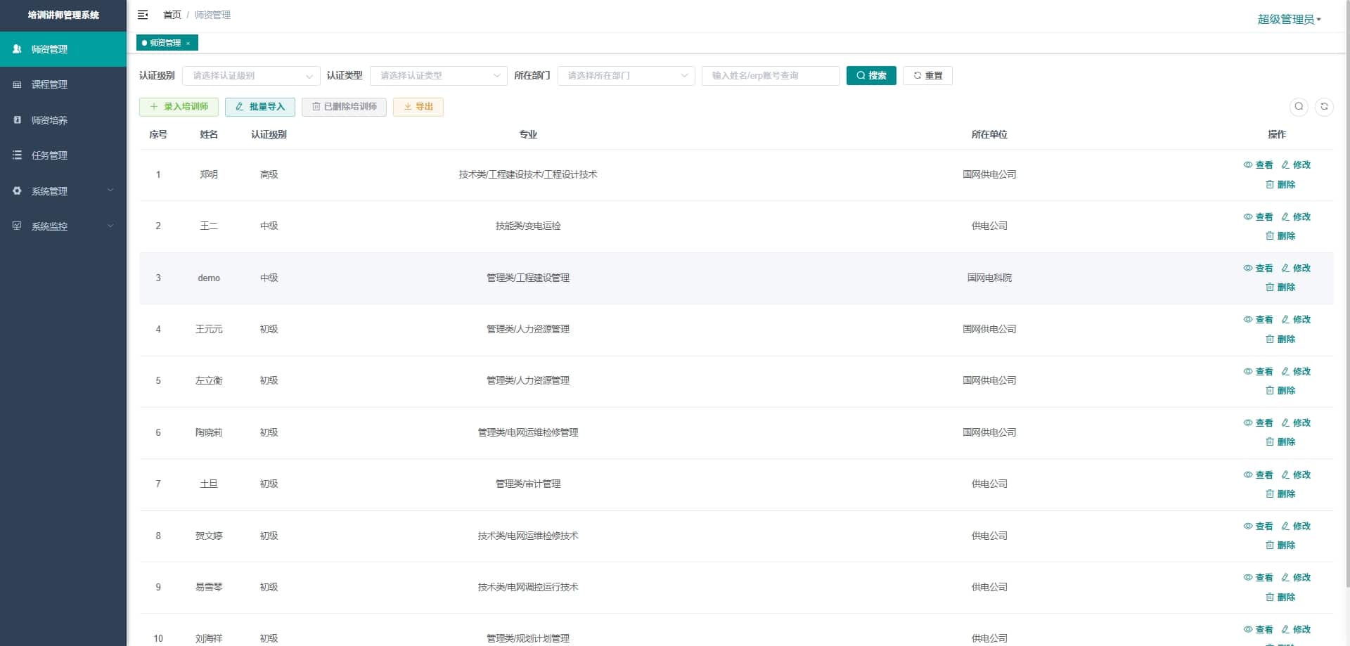This screenshot has height=646, width=1350.
Task: Click the vertical page scrollbar
Action: click(1347, 295)
